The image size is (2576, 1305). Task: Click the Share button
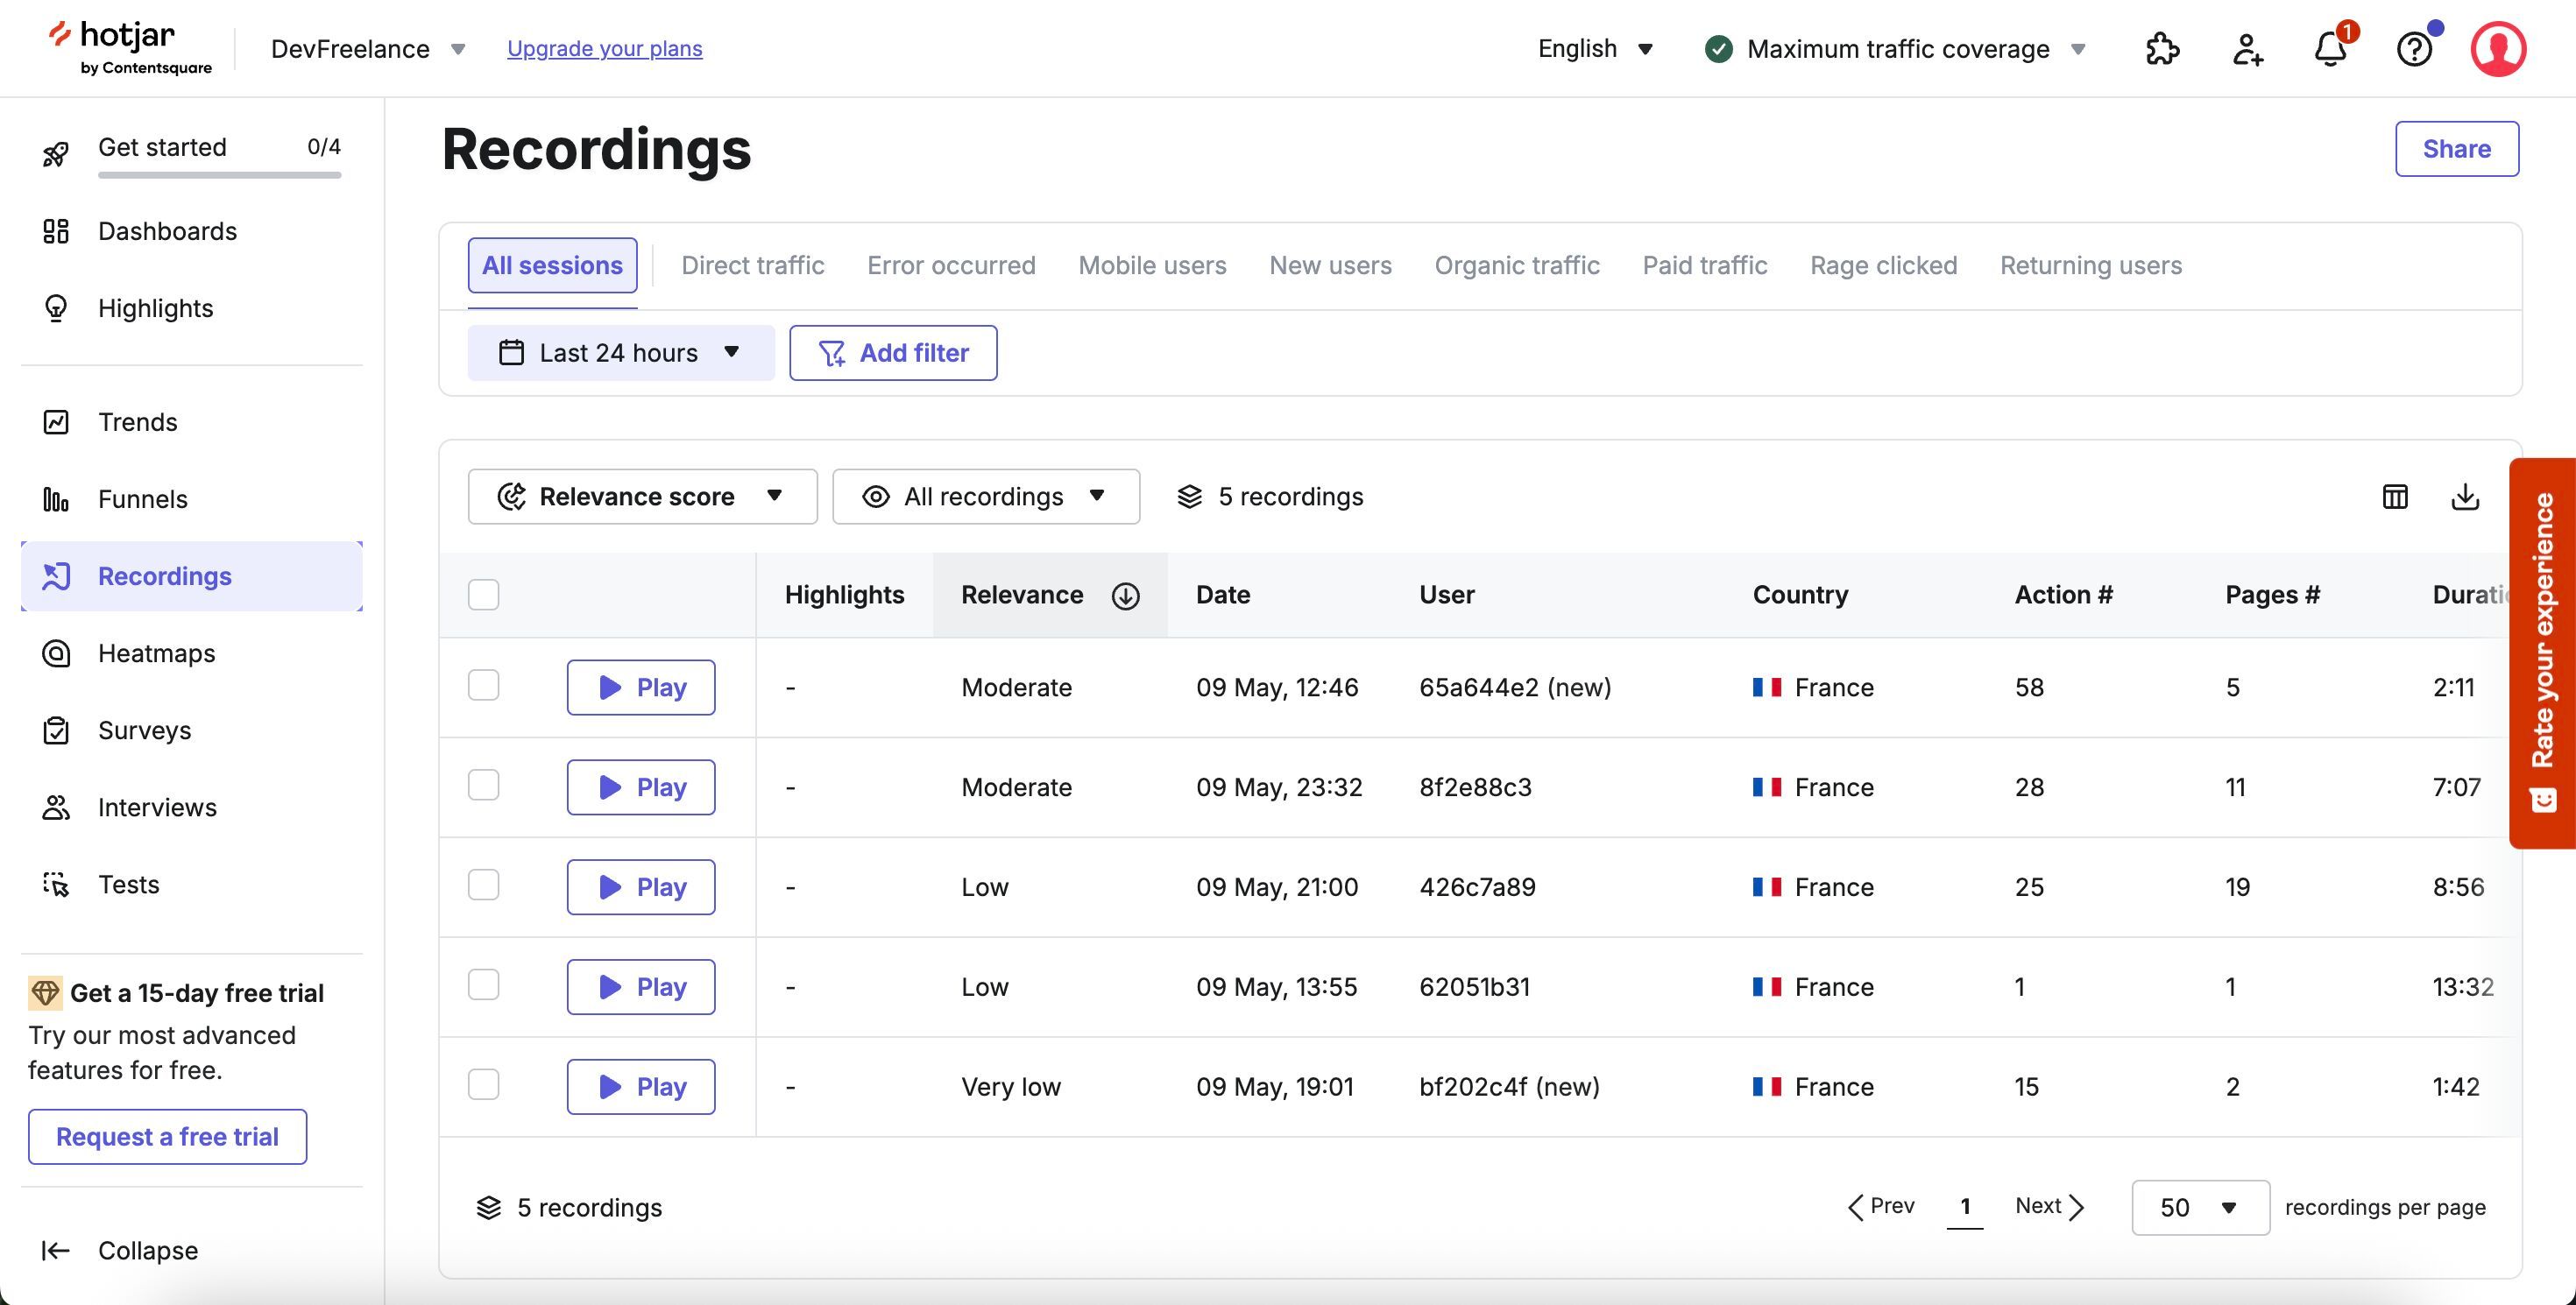(2457, 149)
